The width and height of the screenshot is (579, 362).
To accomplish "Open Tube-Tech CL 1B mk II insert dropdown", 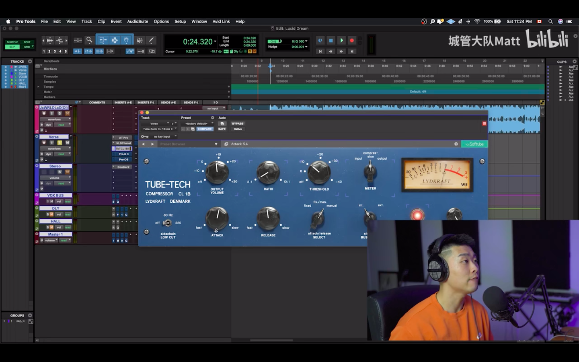I will pos(159,129).
